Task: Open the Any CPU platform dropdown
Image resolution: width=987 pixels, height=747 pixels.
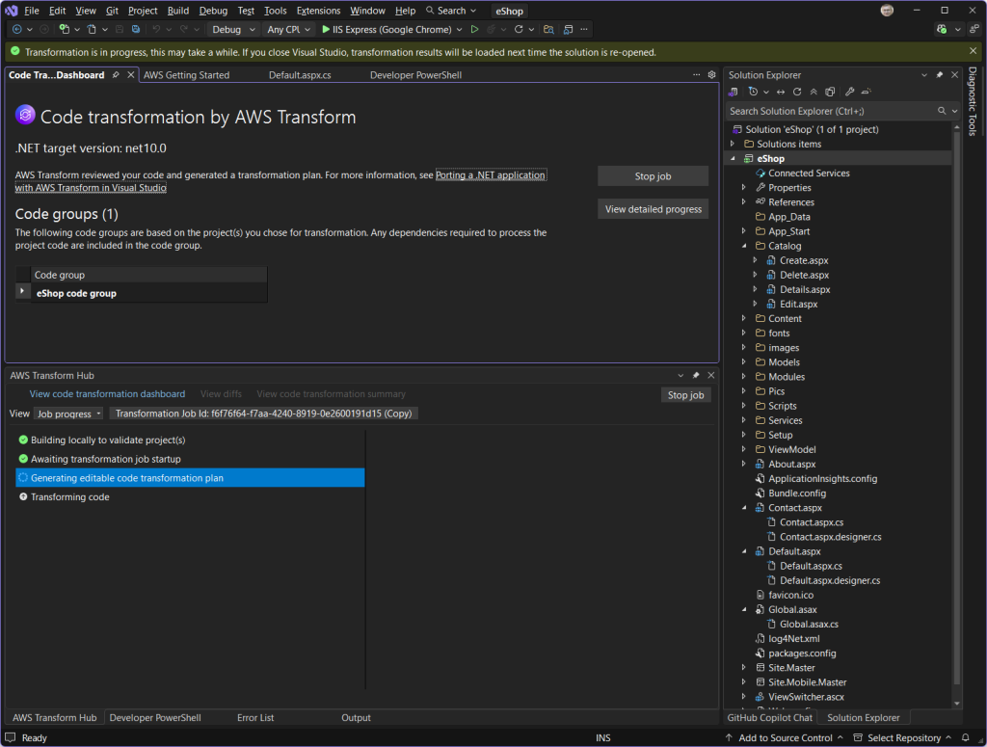Action: pos(286,29)
